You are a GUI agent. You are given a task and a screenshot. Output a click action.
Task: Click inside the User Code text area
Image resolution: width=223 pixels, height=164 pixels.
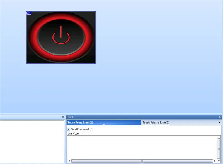click(x=142, y=147)
